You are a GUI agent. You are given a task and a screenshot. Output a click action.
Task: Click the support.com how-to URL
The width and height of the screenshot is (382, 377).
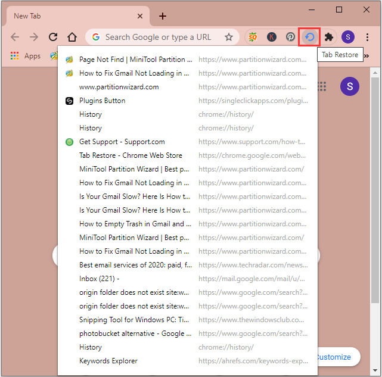[251, 142]
